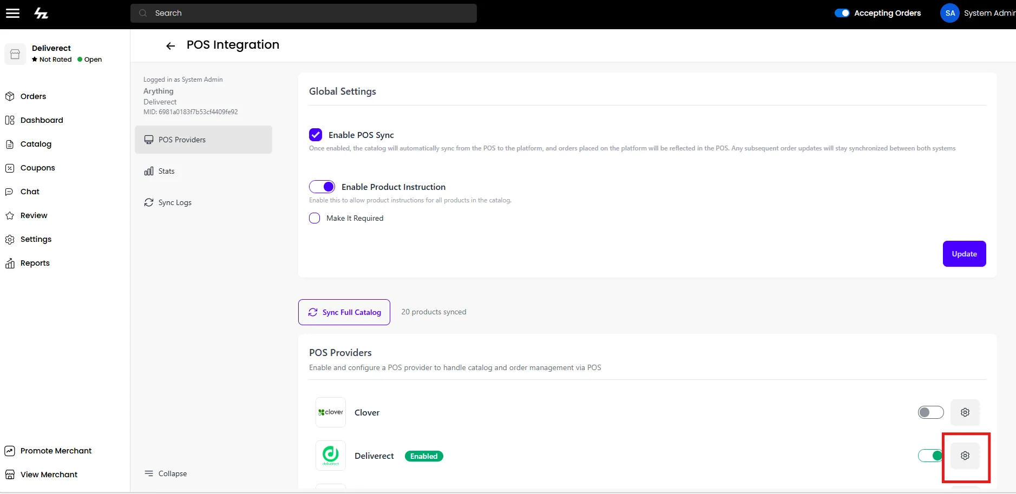Click the Clover logo thumbnail
Screen dimensions: 1016x494
tap(331, 412)
